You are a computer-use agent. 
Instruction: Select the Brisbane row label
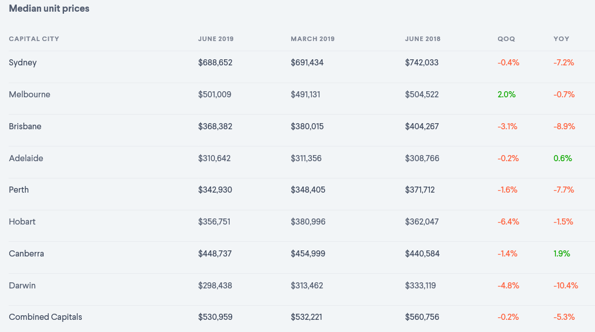point(25,127)
